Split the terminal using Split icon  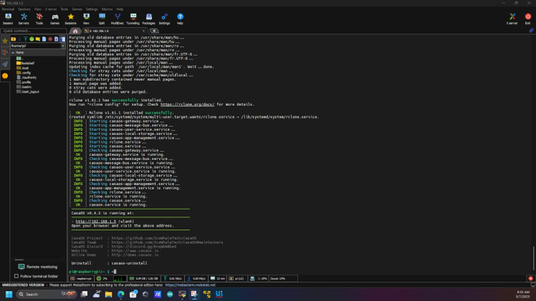(102, 18)
